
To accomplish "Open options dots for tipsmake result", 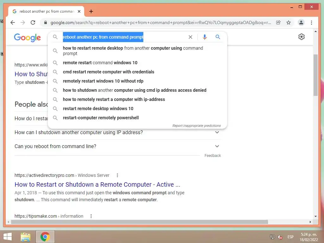I will [x=91, y=216].
